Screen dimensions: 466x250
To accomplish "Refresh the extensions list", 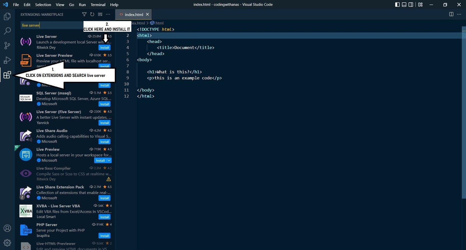I will point(92,14).
